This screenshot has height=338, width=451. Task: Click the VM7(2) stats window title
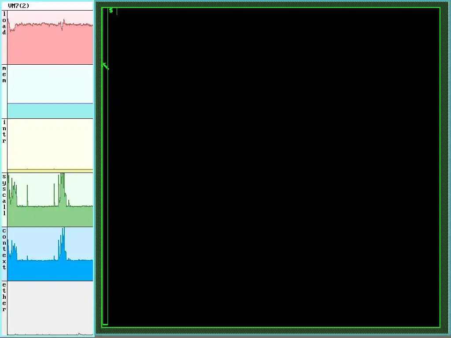[x=18, y=6]
